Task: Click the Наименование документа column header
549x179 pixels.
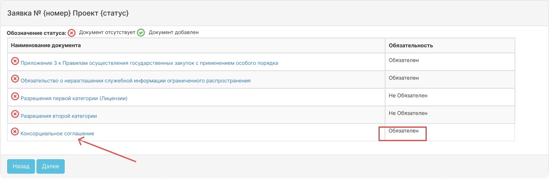Action: (46, 45)
